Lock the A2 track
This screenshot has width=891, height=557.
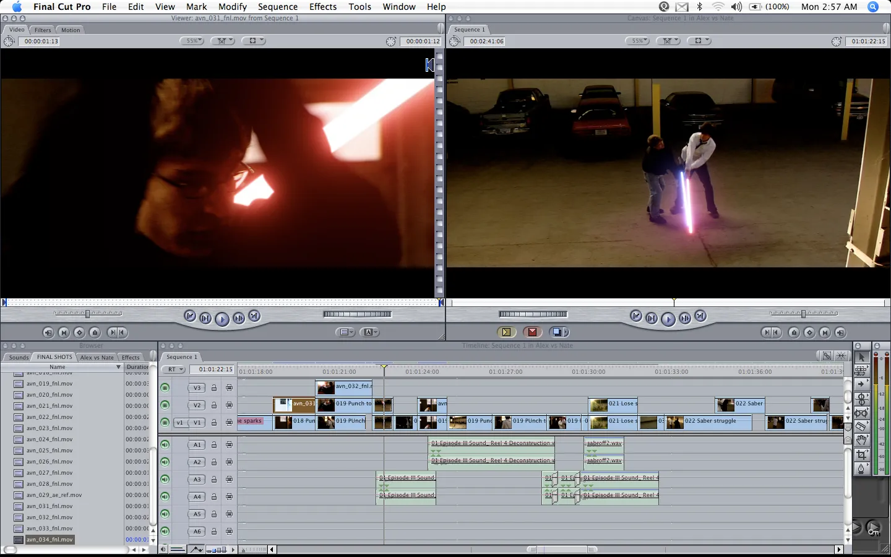(214, 462)
